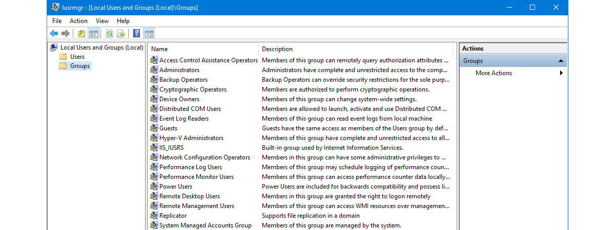Open the Action menu

pos(78,21)
